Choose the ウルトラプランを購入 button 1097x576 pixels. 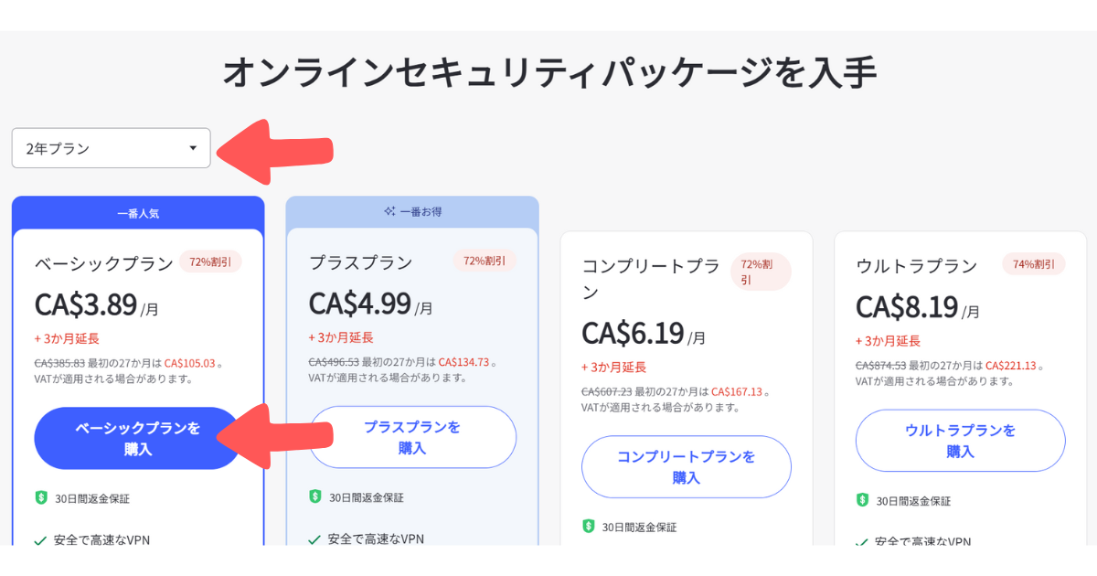coord(960,441)
